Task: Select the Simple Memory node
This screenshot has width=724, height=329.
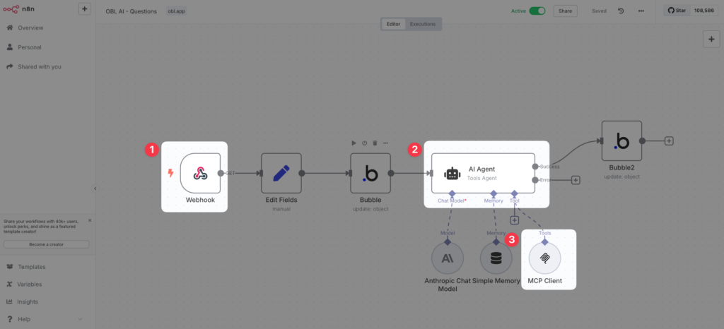Action: click(496, 258)
